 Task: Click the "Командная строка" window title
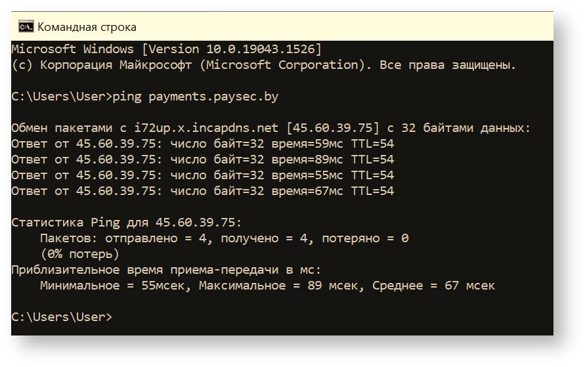tap(87, 27)
